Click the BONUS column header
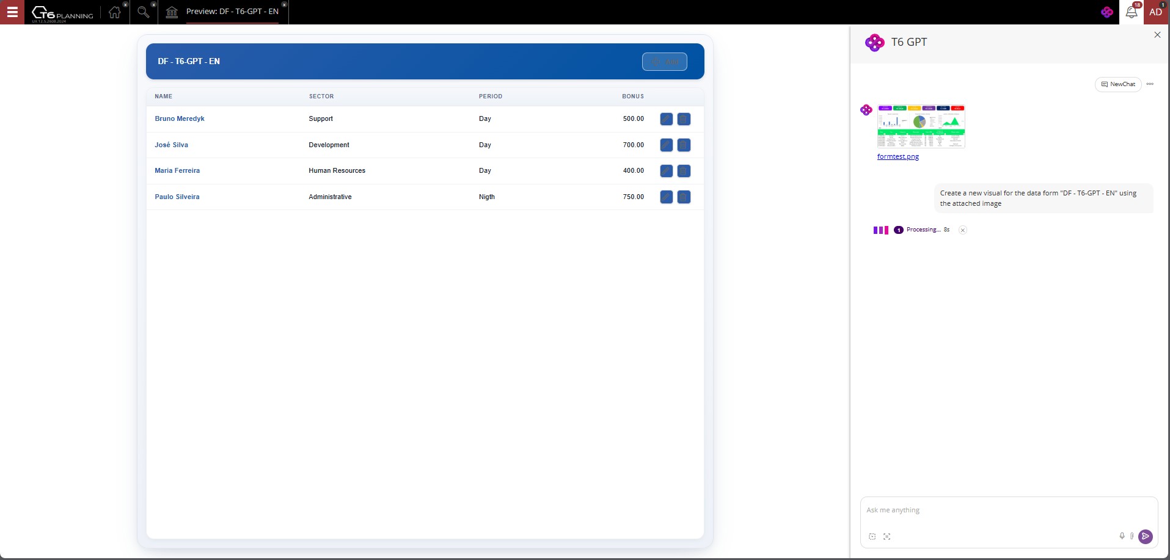This screenshot has height=560, width=1170. (x=633, y=96)
